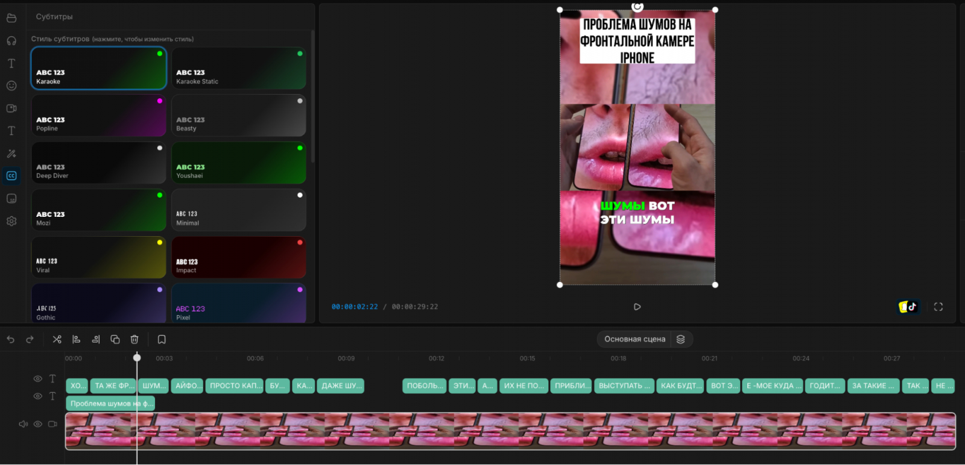
Task: Choose the Popline subtitle style
Action: [x=99, y=116]
